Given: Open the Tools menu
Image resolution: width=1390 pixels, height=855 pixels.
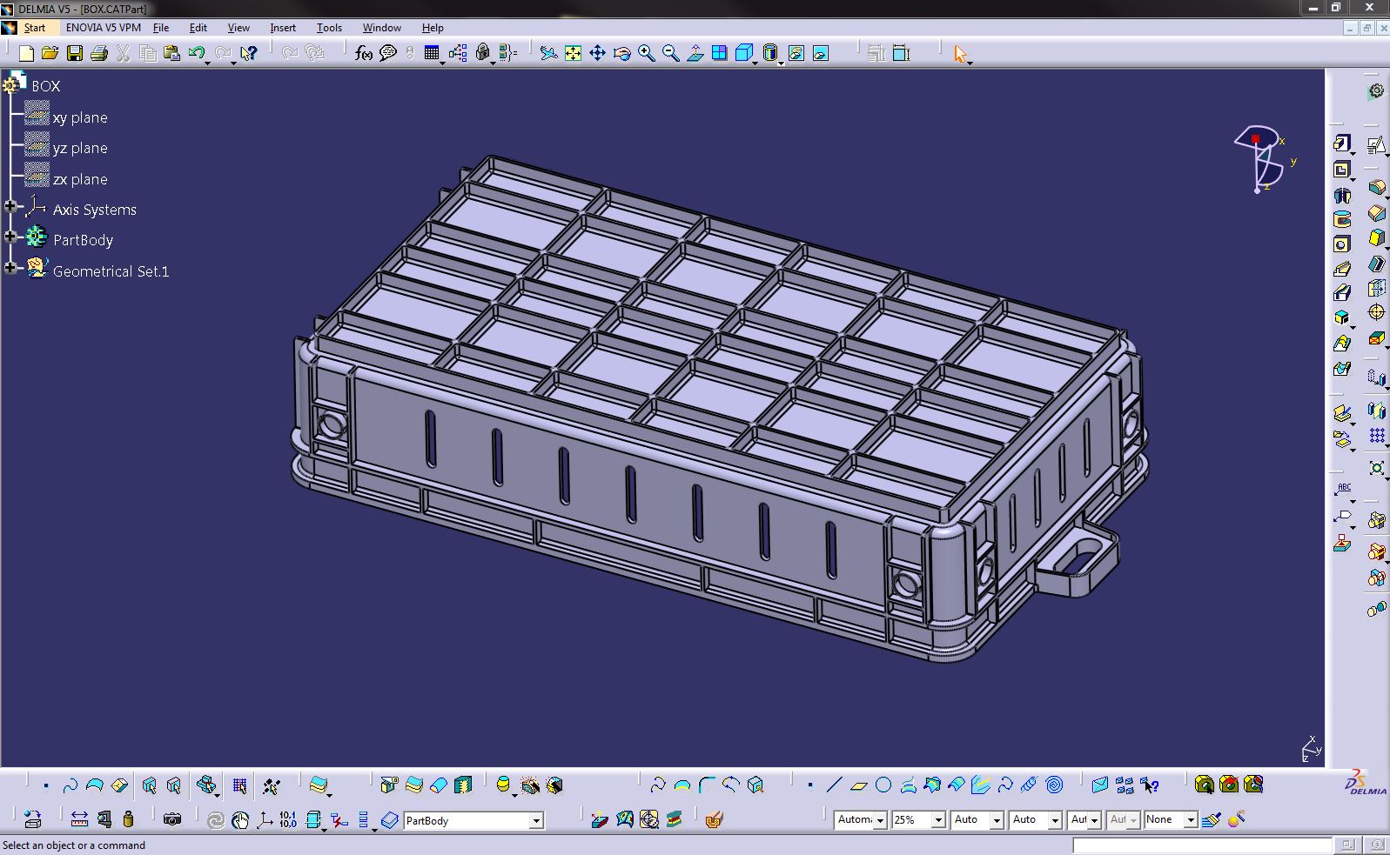Looking at the screenshot, I should 329,28.
